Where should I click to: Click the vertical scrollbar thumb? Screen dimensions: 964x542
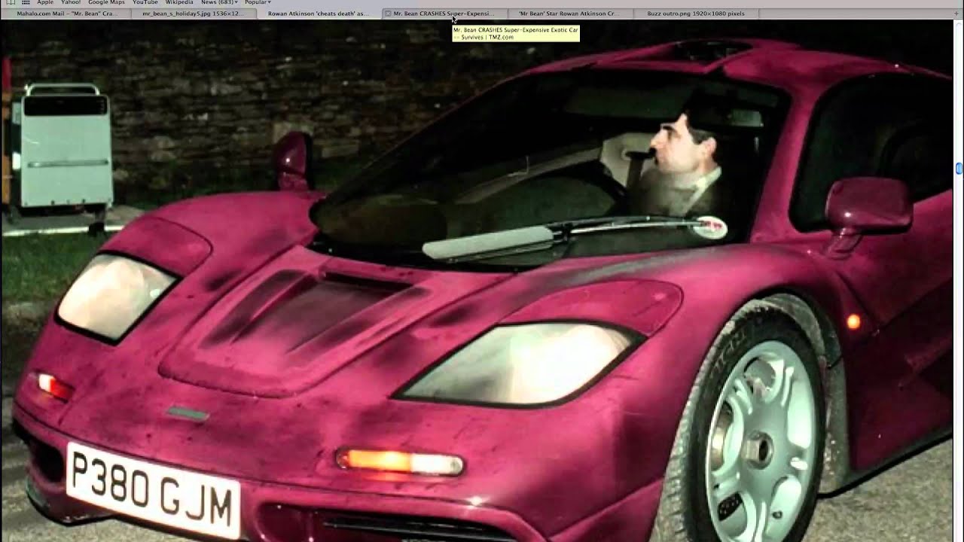pyautogui.click(x=959, y=168)
